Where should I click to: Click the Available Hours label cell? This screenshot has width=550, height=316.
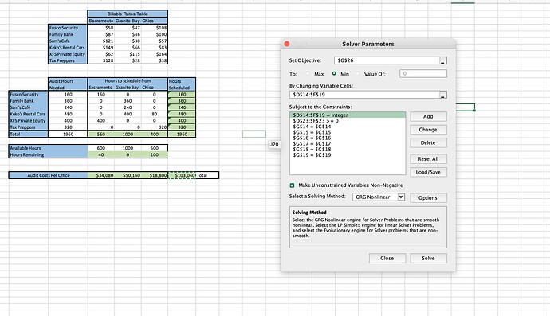tap(49, 148)
